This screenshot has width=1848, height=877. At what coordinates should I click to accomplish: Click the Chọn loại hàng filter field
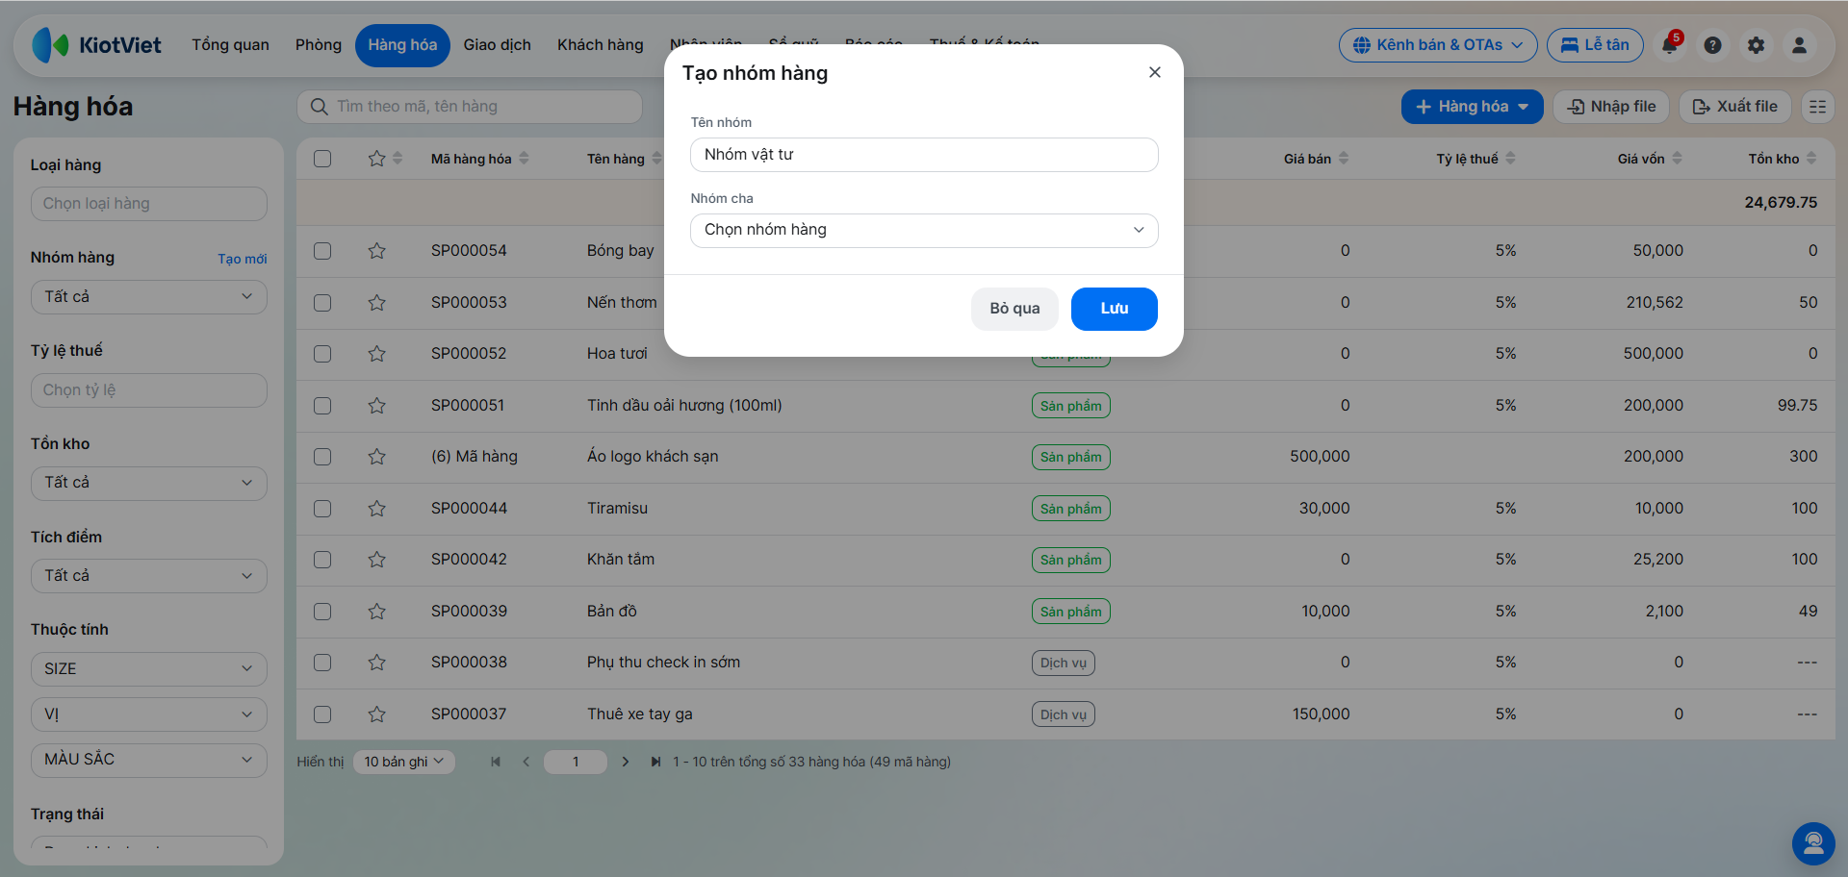click(x=149, y=204)
